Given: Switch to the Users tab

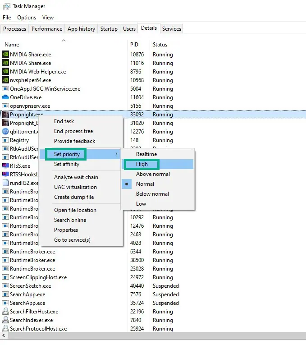Looking at the screenshot, I should click(x=129, y=29).
